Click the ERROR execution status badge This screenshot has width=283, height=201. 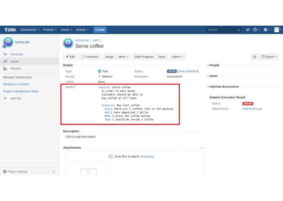coord(248,104)
